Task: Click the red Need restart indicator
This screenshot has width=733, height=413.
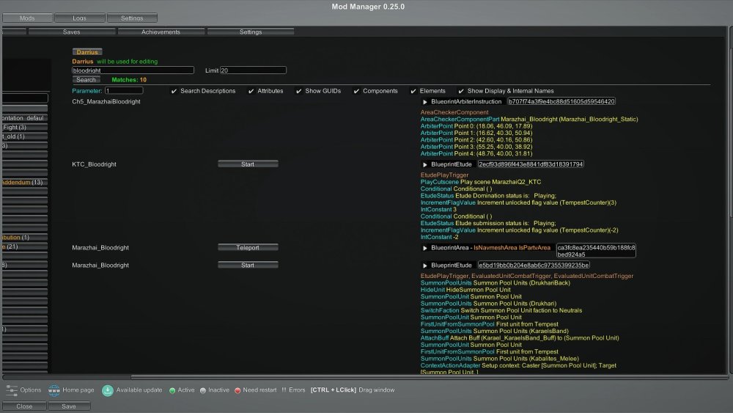Action: tap(237, 390)
